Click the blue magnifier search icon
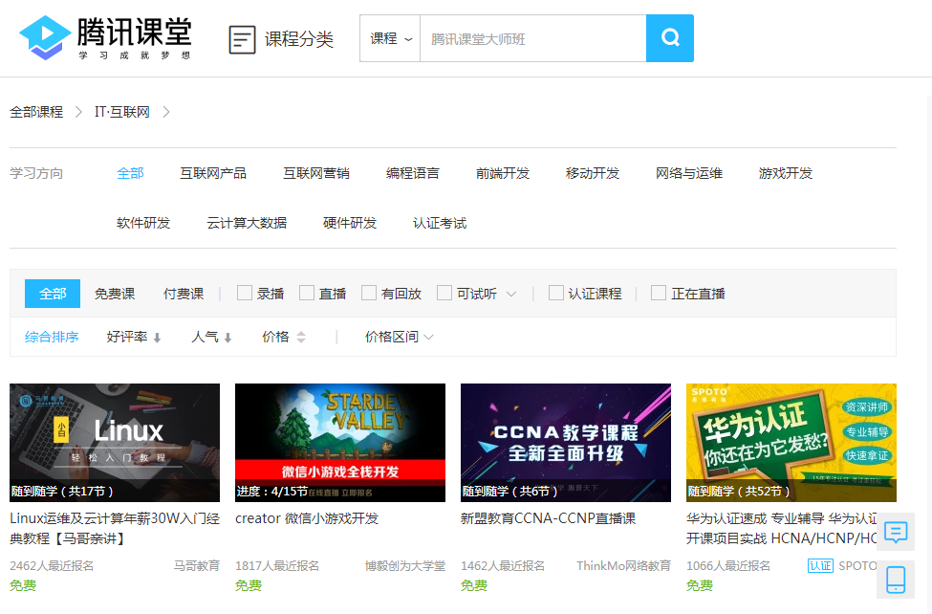 pyautogui.click(x=669, y=38)
